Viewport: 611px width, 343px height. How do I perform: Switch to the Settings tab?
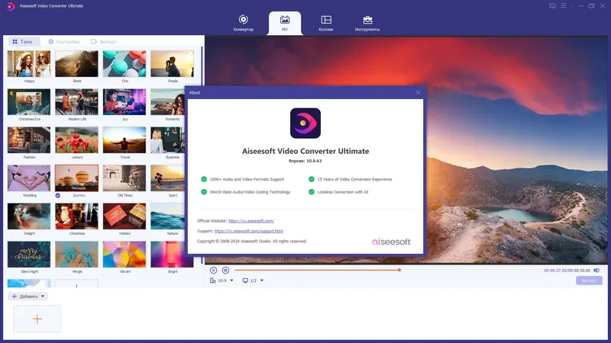click(x=64, y=42)
